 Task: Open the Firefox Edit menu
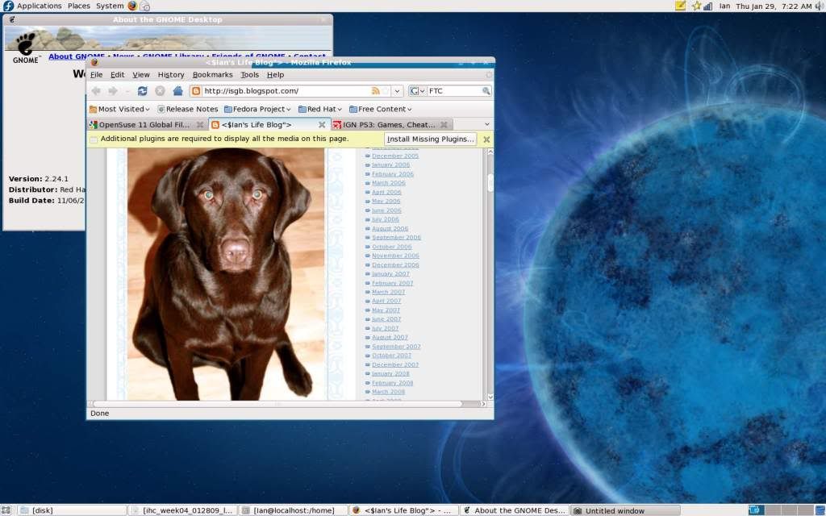pyautogui.click(x=118, y=75)
